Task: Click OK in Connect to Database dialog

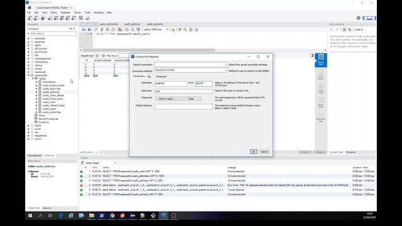Action: click(x=253, y=152)
